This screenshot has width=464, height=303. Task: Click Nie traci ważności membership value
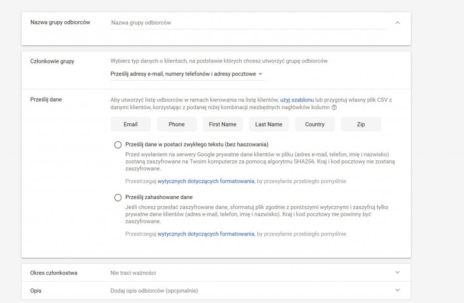click(x=133, y=273)
